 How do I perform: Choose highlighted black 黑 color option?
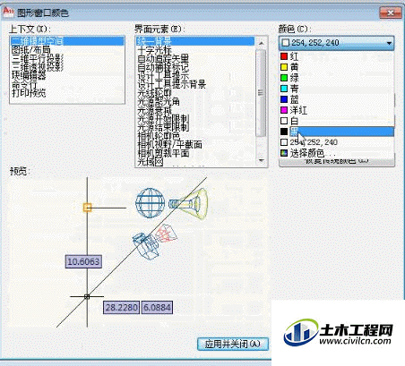click(337, 132)
